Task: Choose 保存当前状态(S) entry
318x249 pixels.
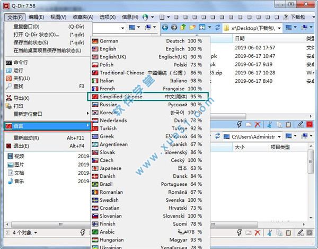Action: click(49, 42)
